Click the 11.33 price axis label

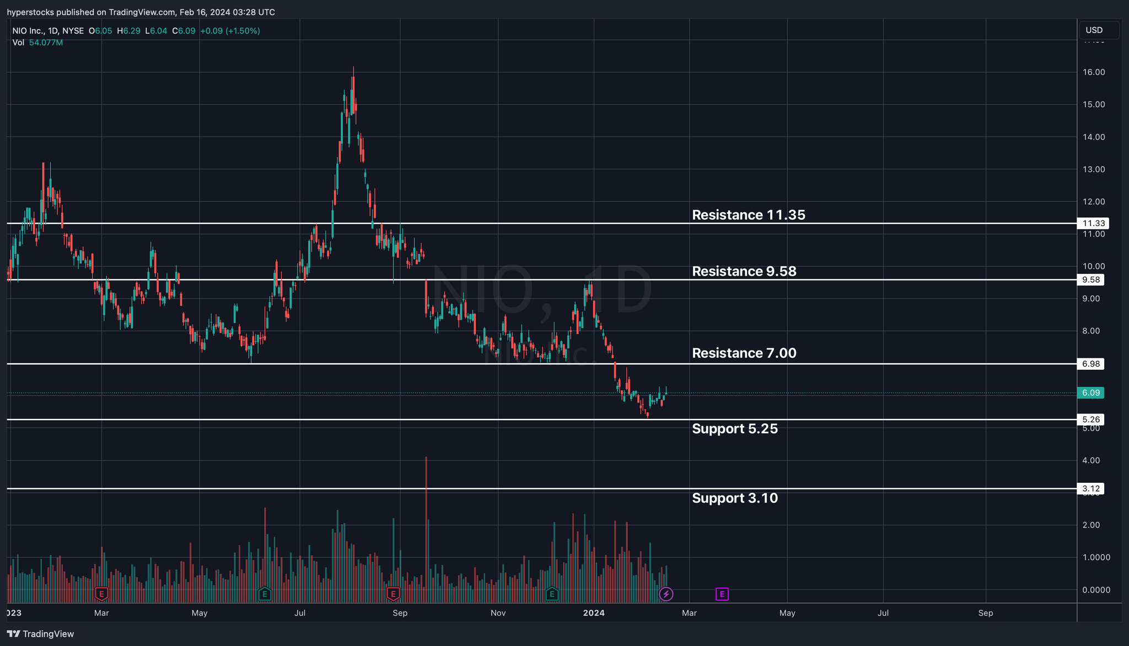[1093, 223]
